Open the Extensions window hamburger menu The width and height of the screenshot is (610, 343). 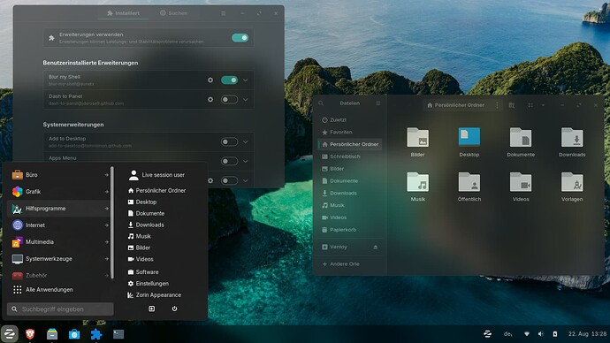point(224,13)
